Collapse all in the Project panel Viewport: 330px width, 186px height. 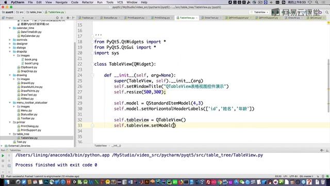pos(62,18)
